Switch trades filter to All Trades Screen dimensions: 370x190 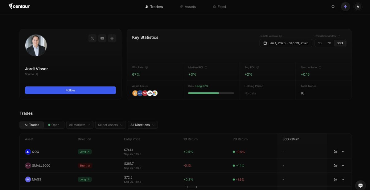click(x=32, y=125)
